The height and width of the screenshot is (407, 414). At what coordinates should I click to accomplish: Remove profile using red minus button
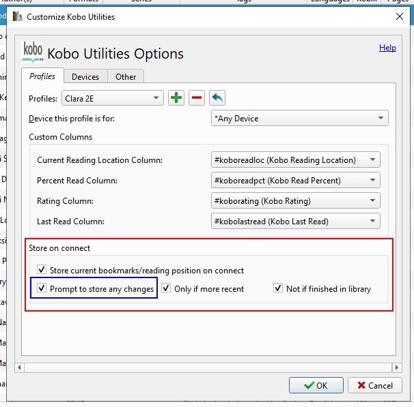[x=197, y=98]
